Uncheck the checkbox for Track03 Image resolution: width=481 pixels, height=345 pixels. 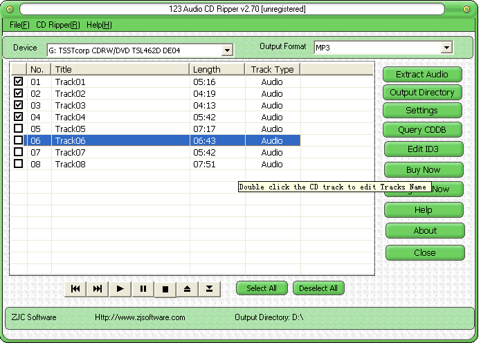[x=19, y=105]
